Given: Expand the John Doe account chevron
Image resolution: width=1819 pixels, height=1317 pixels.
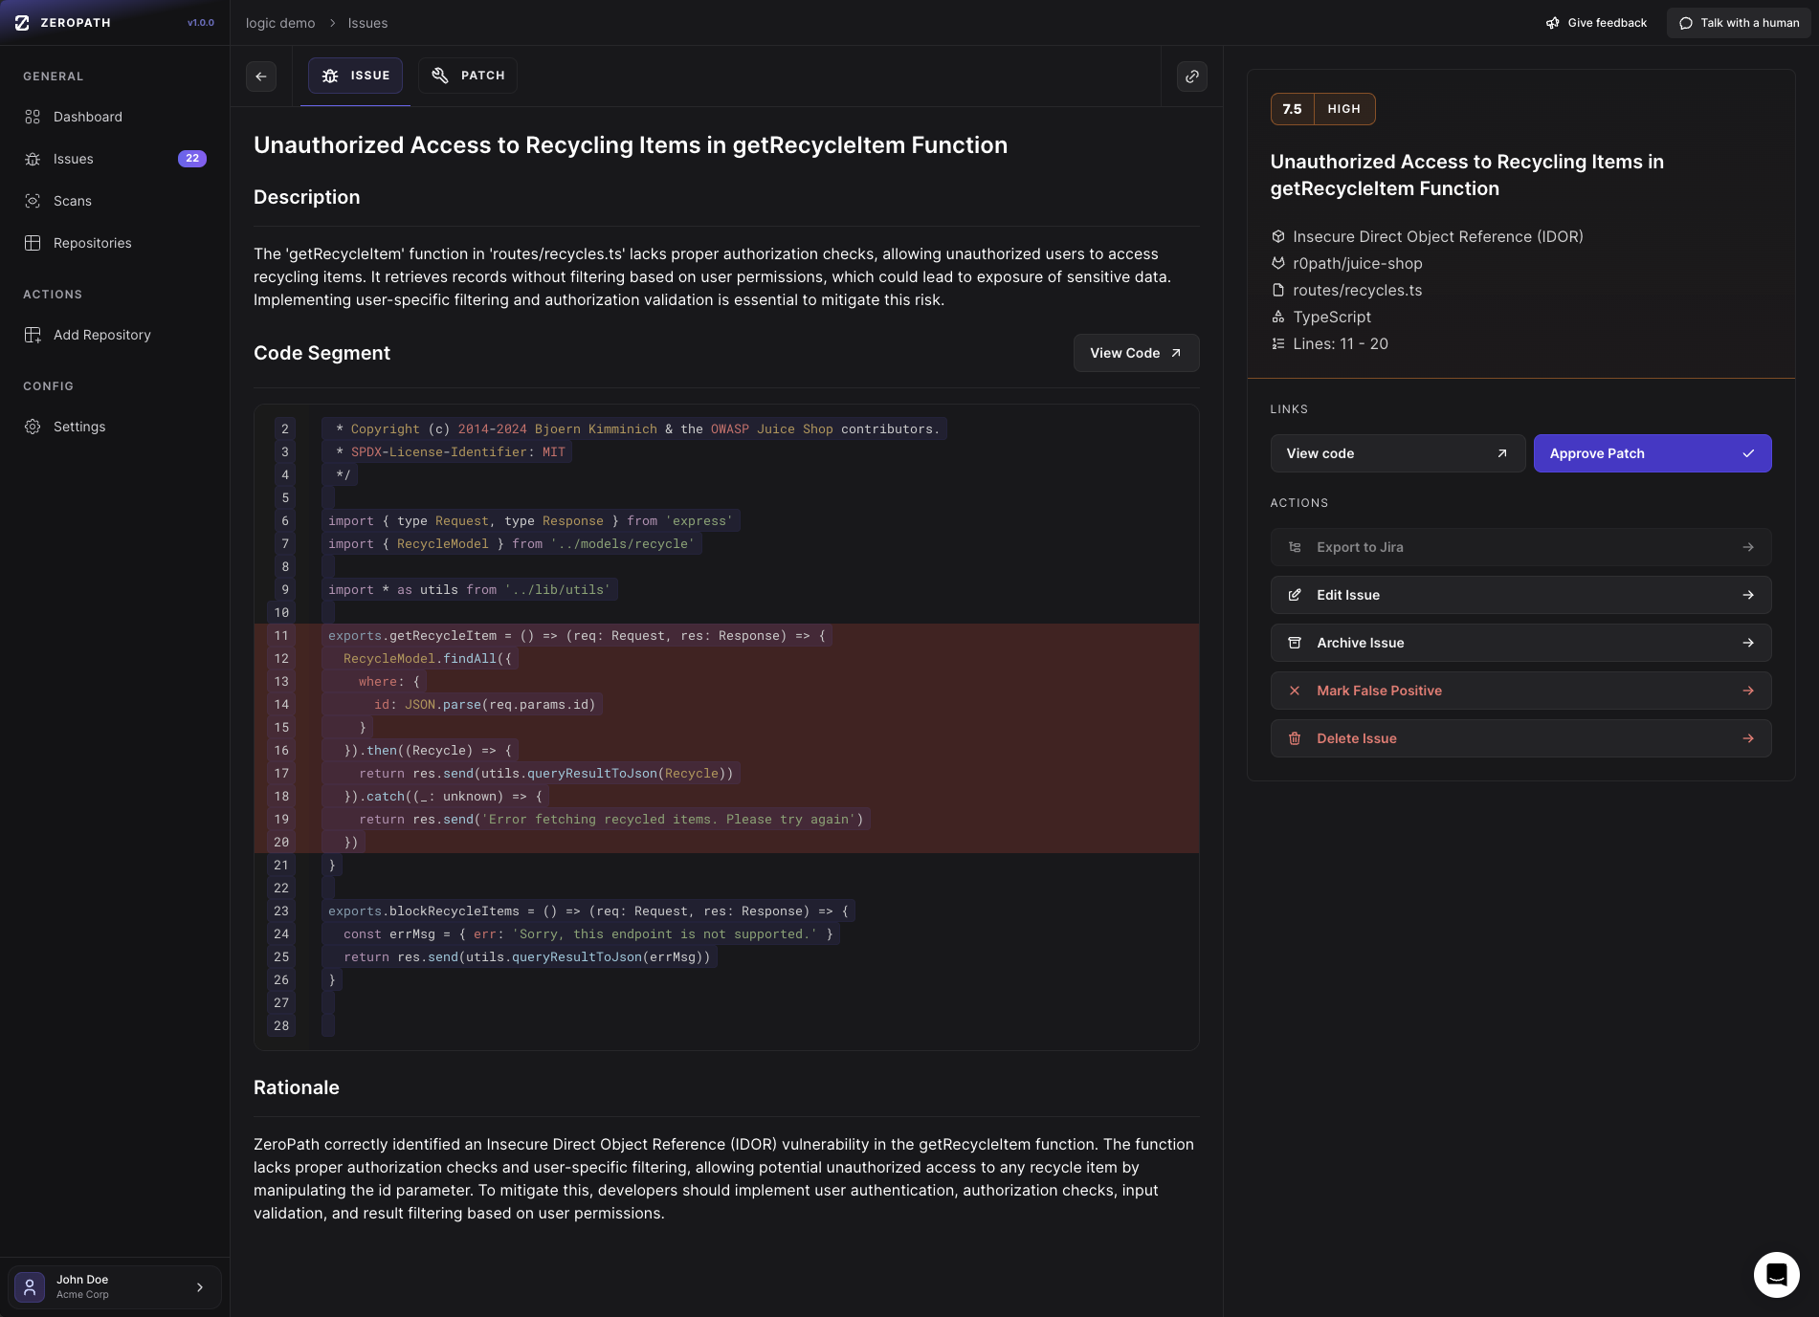Looking at the screenshot, I should tap(200, 1287).
